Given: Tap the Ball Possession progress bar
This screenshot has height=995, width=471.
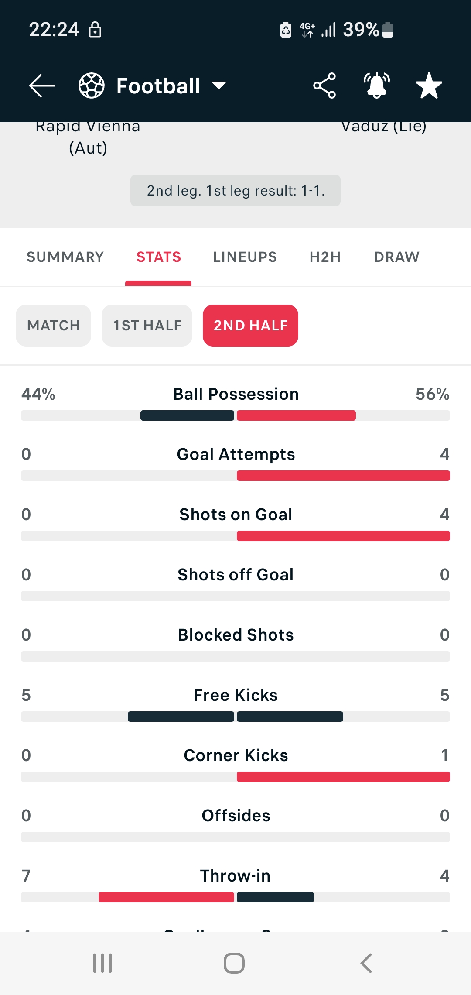Looking at the screenshot, I should point(235,415).
